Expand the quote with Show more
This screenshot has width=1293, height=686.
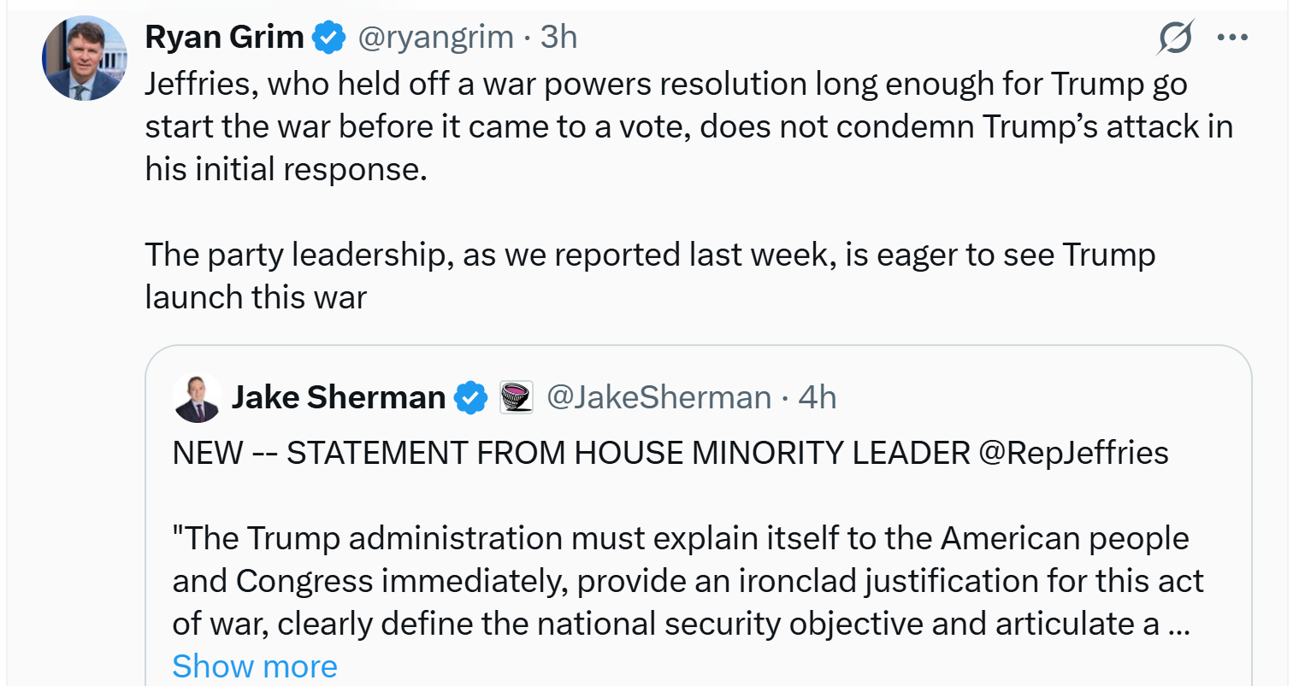pyautogui.click(x=255, y=665)
